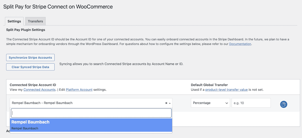The width and height of the screenshot is (302, 138).
Task: Open the Platform Account settings link
Action: tap(79, 90)
